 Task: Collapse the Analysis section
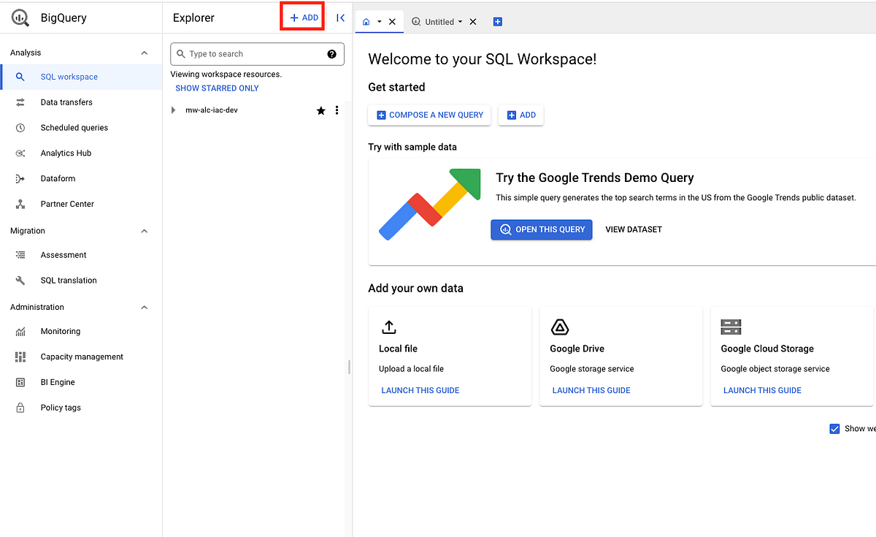pos(145,52)
